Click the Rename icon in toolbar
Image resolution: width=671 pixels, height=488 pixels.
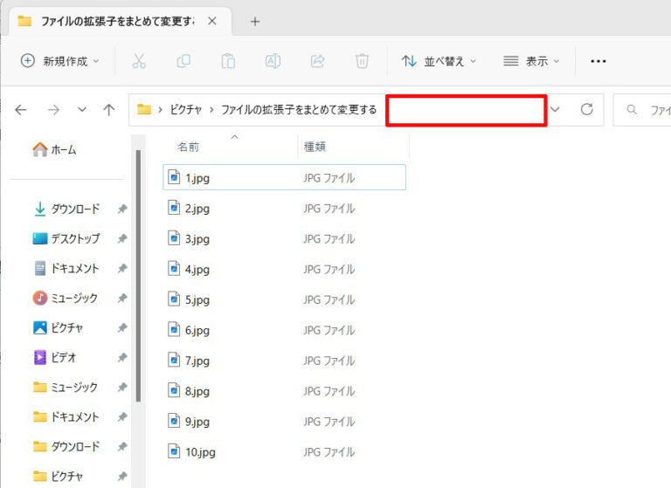(273, 61)
